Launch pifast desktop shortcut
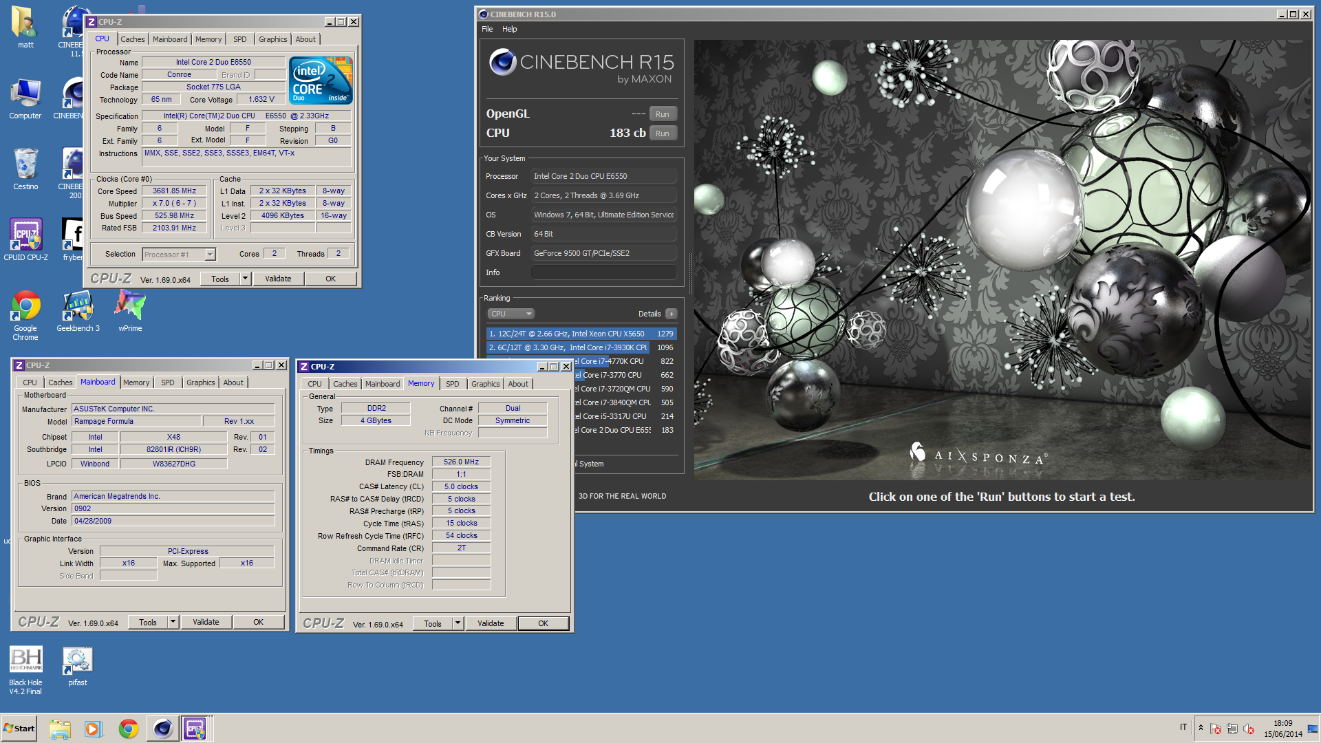 pos(78,666)
